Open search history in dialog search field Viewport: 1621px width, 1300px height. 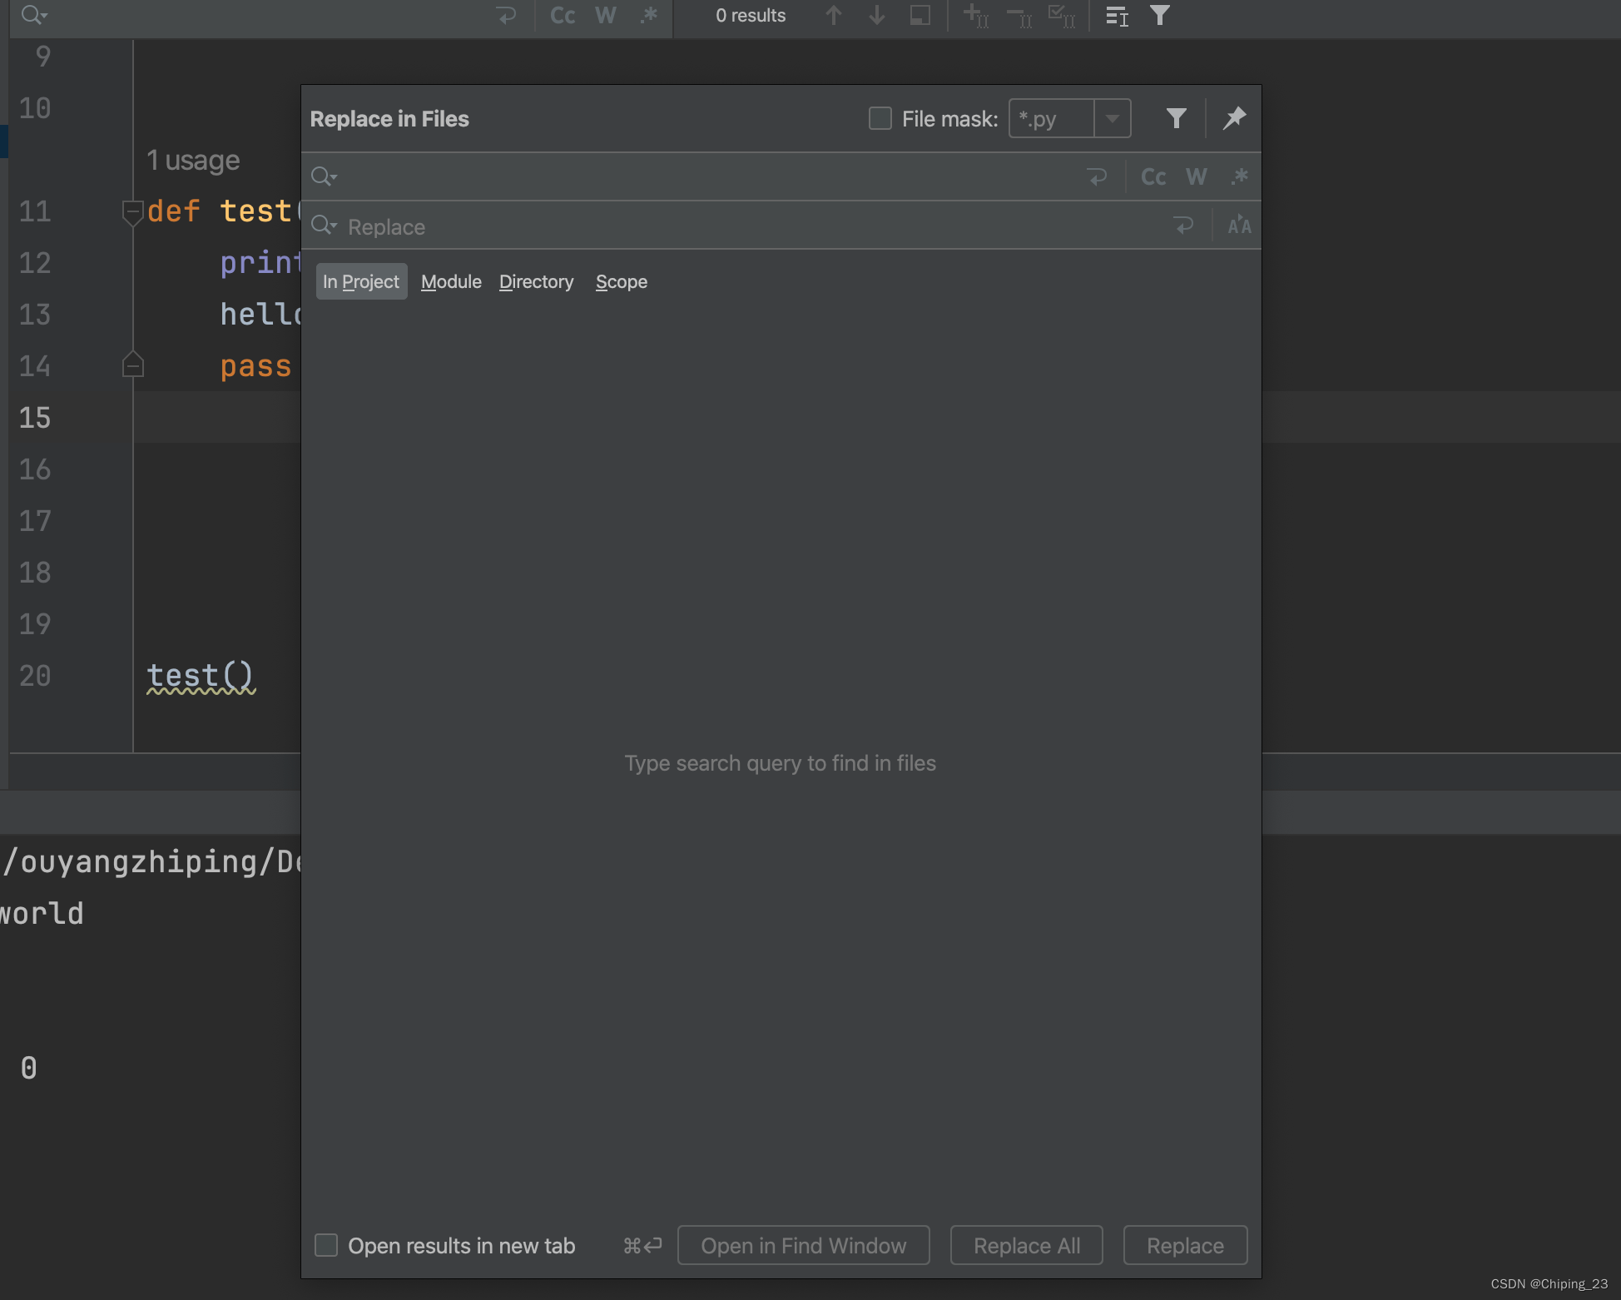[324, 176]
